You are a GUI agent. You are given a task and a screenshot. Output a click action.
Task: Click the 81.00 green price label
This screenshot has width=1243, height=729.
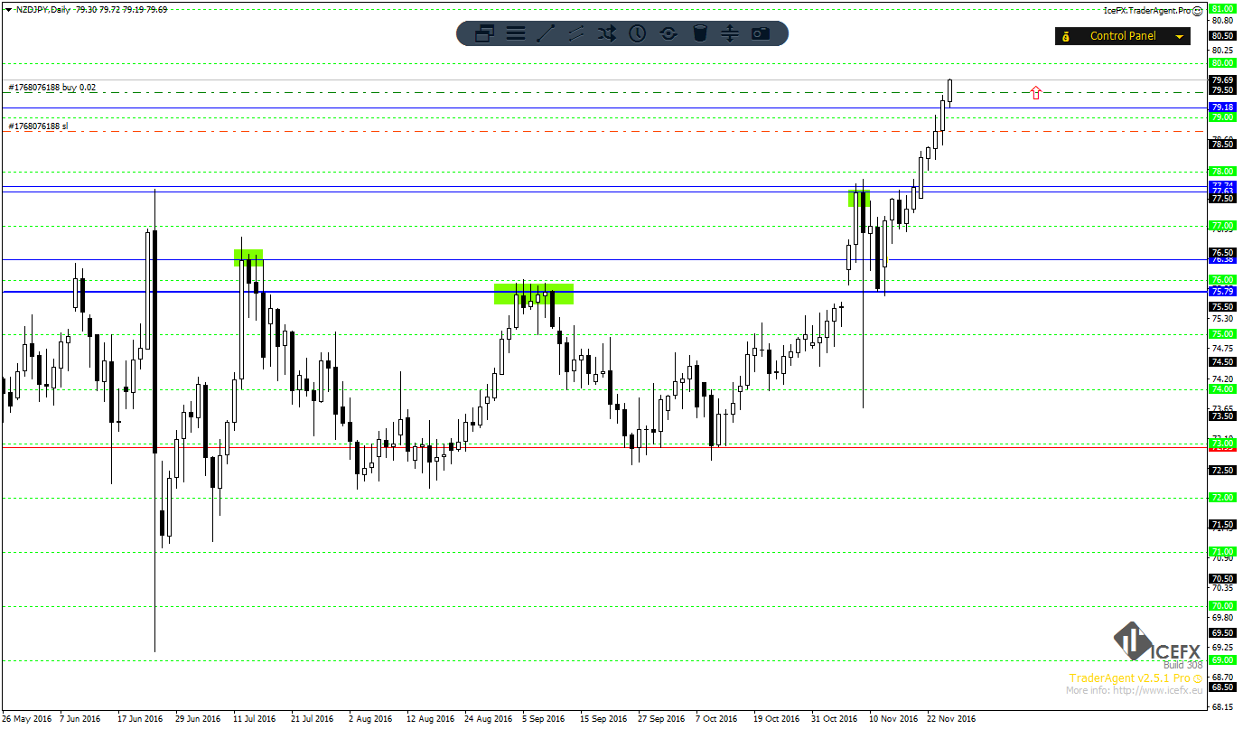coord(1222,8)
